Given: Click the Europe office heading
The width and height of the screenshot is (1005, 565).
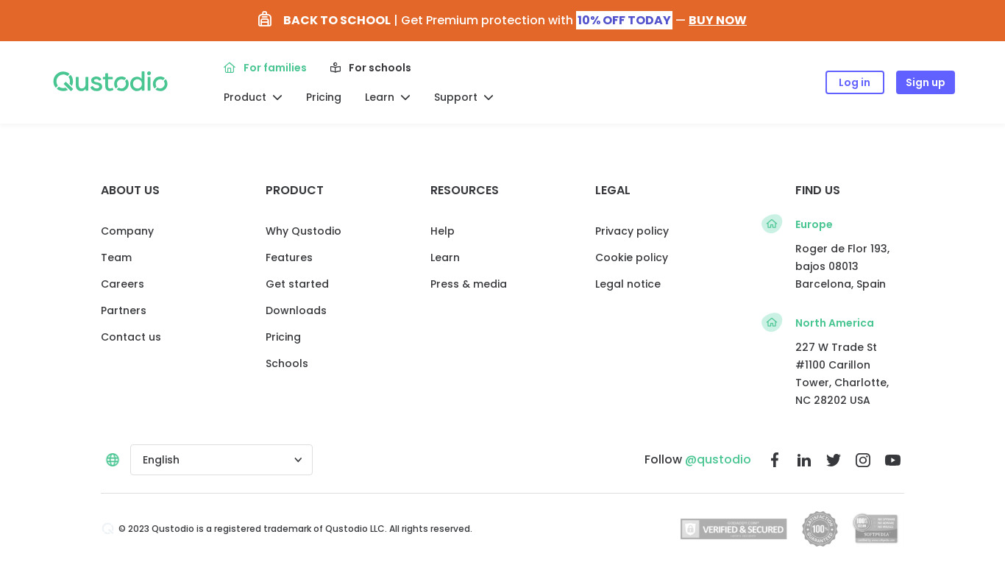Looking at the screenshot, I should click(814, 224).
